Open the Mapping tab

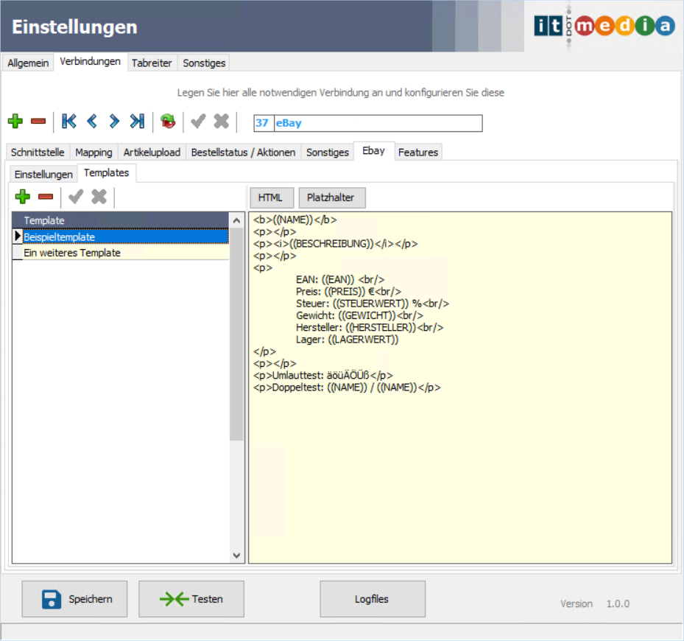point(94,152)
